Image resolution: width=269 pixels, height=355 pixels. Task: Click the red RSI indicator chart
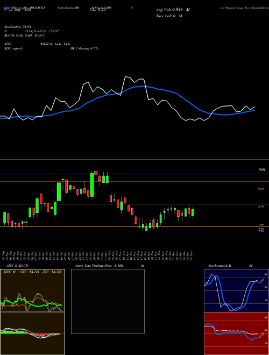[236, 333]
